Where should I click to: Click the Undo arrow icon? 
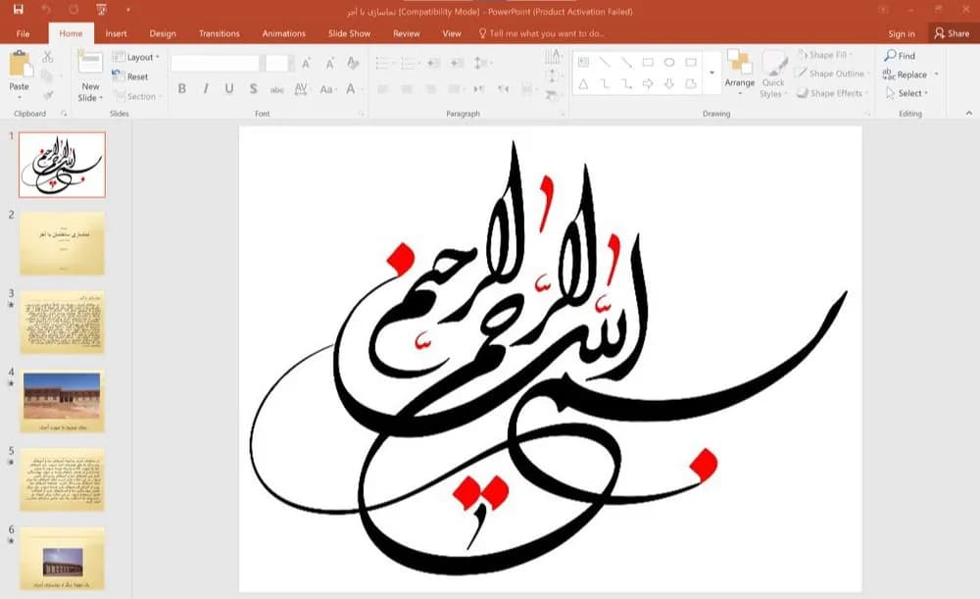pyautogui.click(x=46, y=10)
